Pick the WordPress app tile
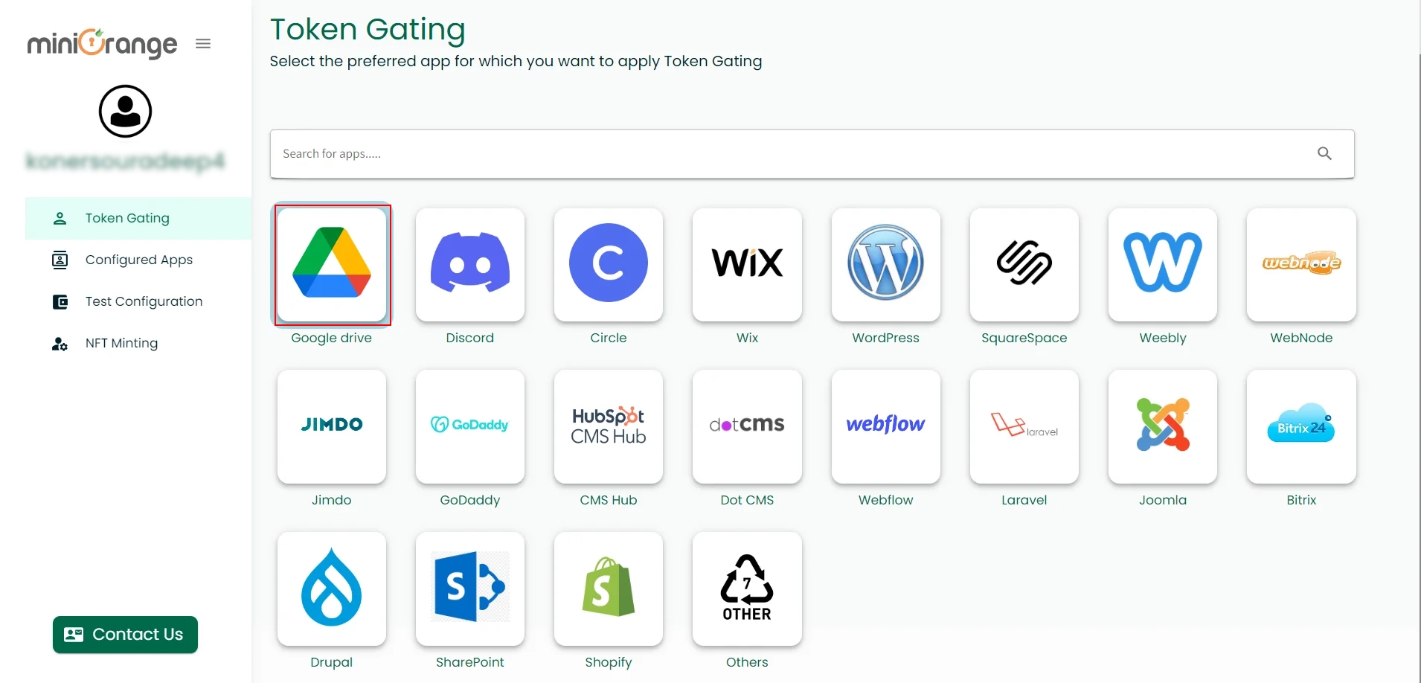The width and height of the screenshot is (1421, 683). tap(886, 265)
